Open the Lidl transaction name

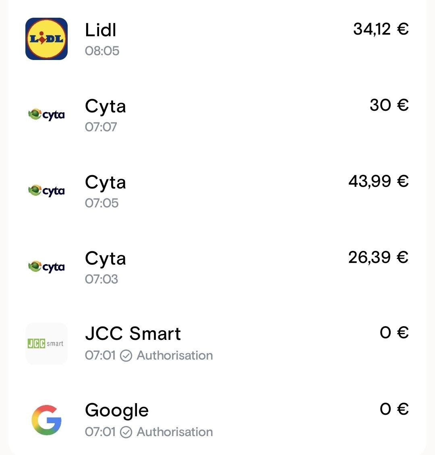pos(101,30)
